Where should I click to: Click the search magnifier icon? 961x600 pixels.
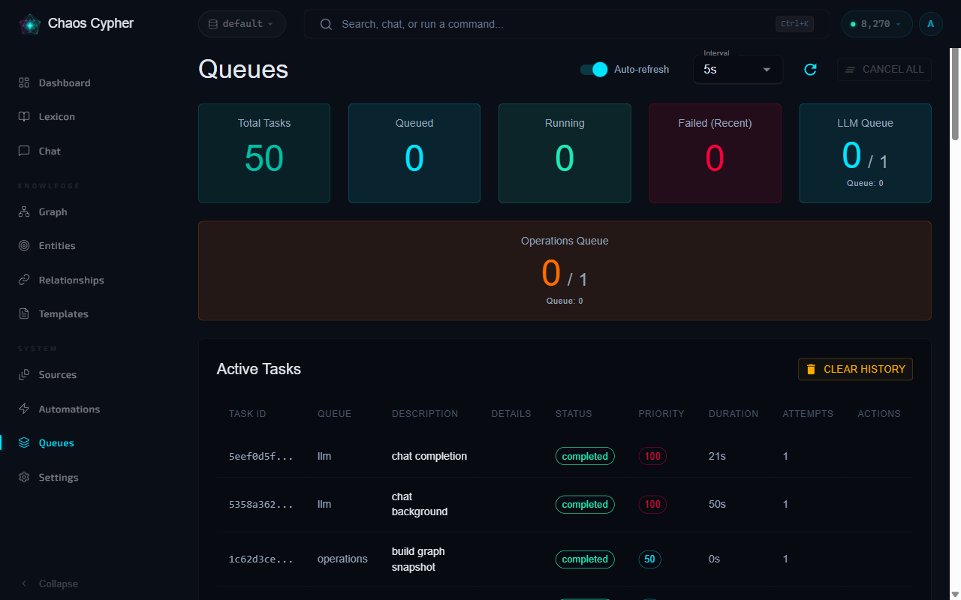(326, 24)
